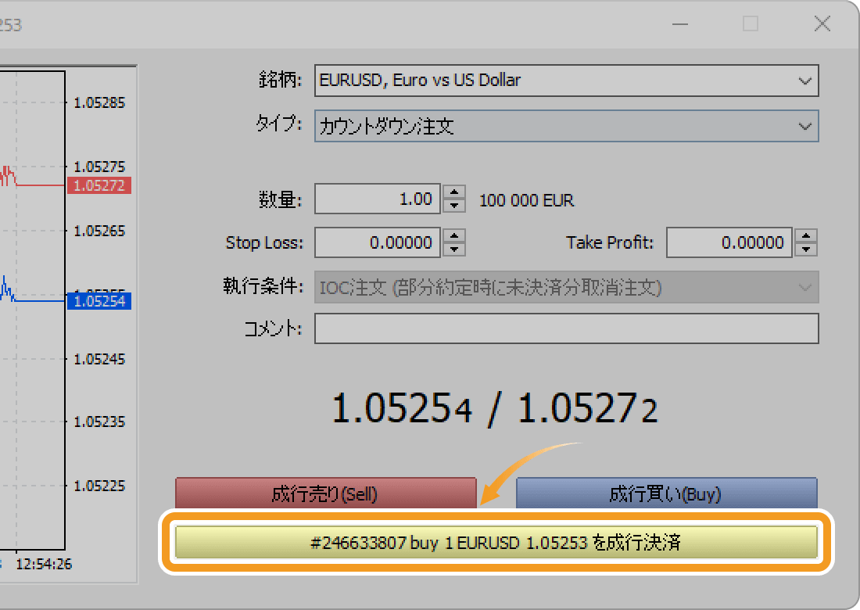Lower Take Profit using the down arrow
This screenshot has height=610, width=860.
coord(806,249)
